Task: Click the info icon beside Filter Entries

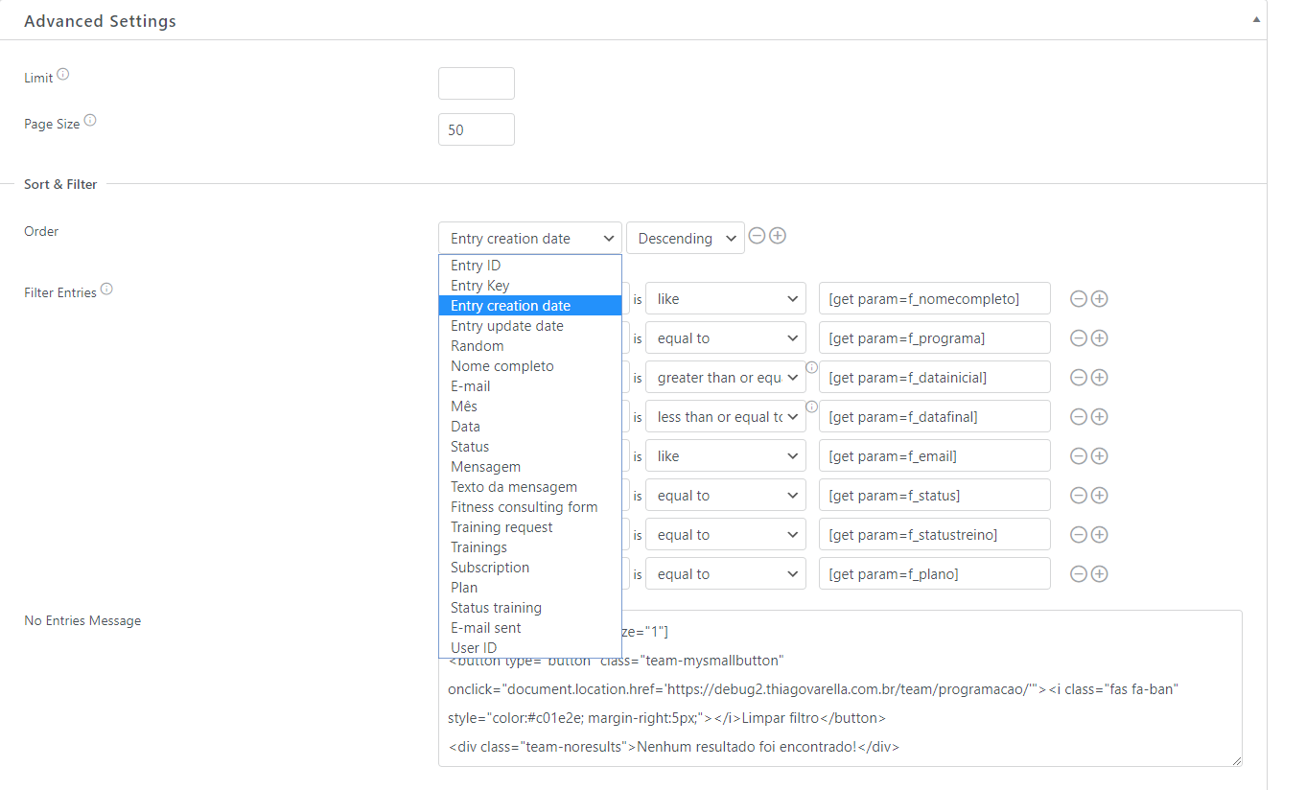Action: tap(106, 289)
